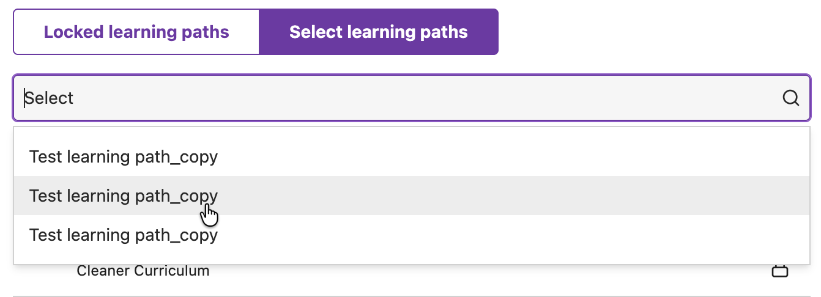Click the Cleaner Curriculum label text
Screen dimensions: 821x297
coord(143,271)
